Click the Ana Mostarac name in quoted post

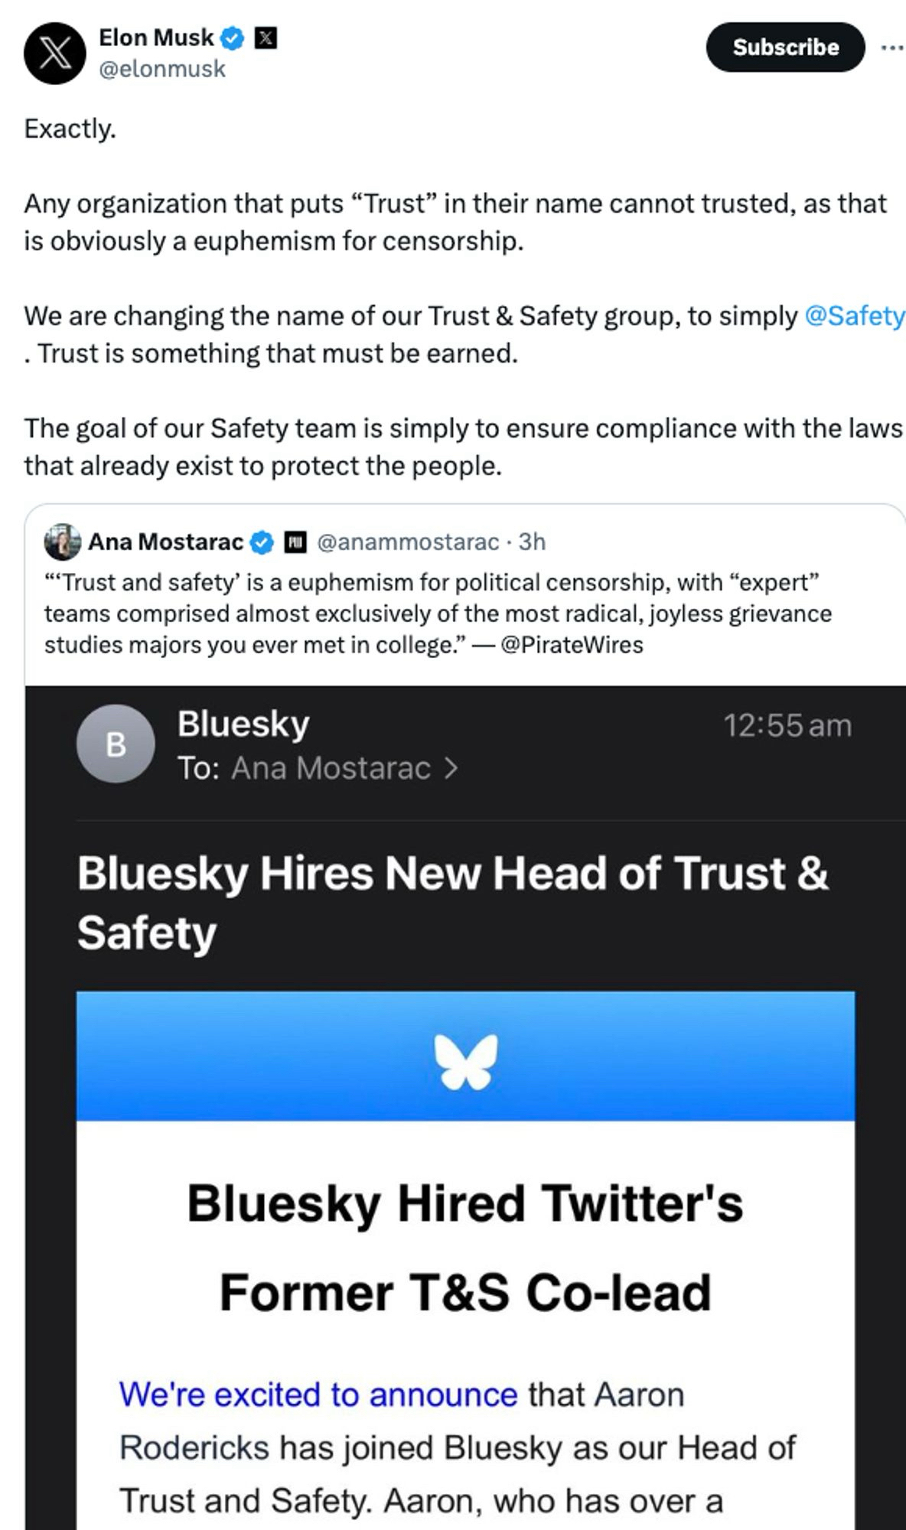click(x=165, y=542)
